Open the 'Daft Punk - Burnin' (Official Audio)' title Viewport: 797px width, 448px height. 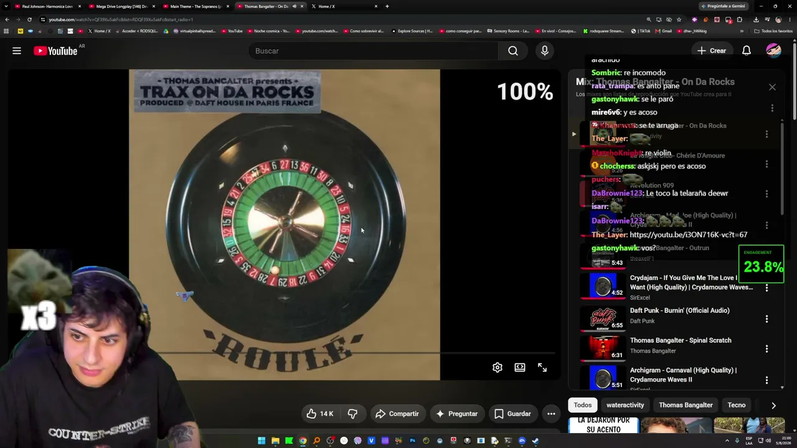tap(679, 310)
